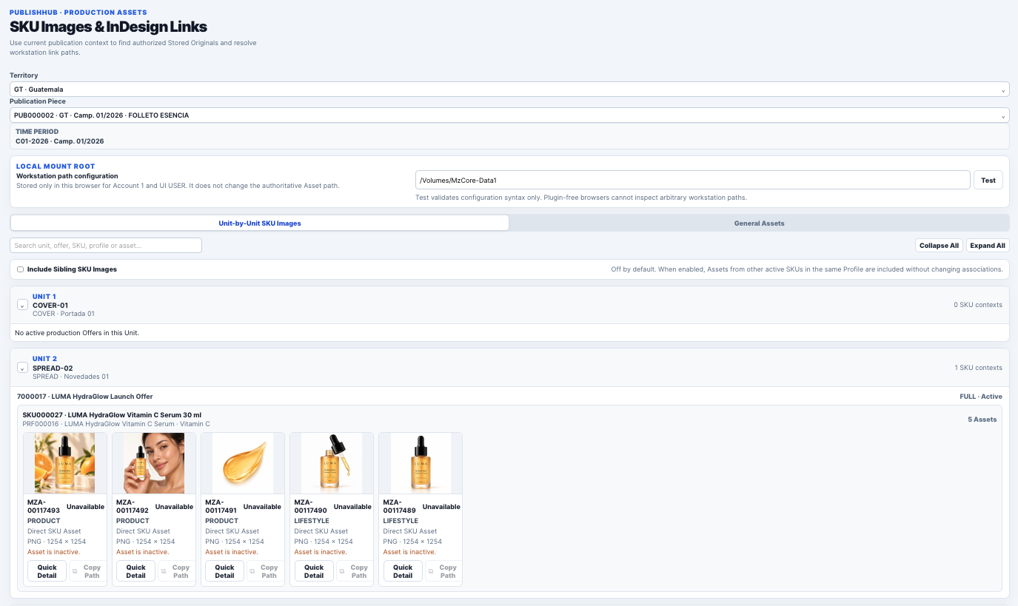Click the '5 Assets' count label
The image size is (1018, 606).
tap(982, 420)
